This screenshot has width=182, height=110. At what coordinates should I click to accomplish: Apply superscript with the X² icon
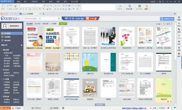tap(34, 9)
